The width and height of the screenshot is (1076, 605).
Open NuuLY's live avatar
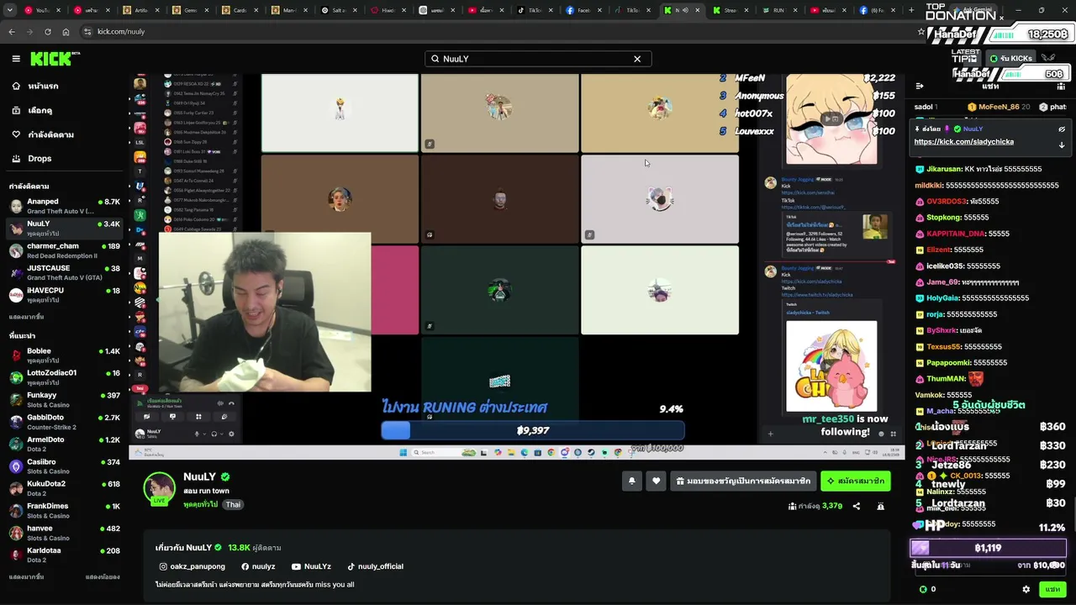pos(159,489)
